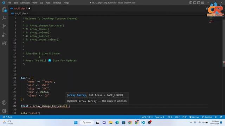The width and height of the screenshot is (225, 126).
Task: Open the Accounts menu in activity bar
Action: coord(4,103)
